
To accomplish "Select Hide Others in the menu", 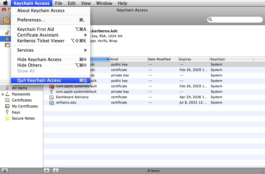I will [51, 65].
